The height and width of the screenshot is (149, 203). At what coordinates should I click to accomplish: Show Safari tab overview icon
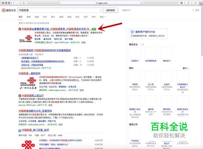pos(196,2)
